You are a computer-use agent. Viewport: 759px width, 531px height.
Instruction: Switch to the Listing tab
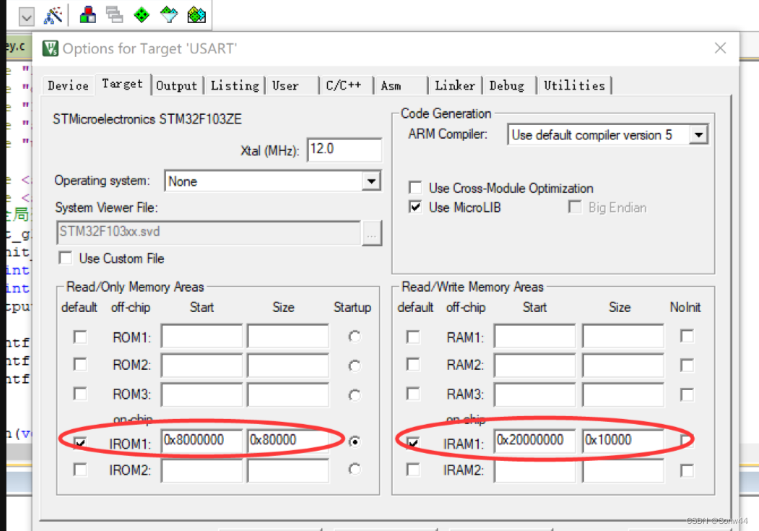click(x=235, y=86)
